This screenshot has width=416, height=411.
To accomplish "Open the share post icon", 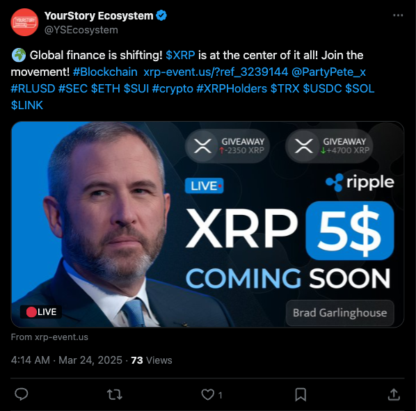I will click(394, 394).
